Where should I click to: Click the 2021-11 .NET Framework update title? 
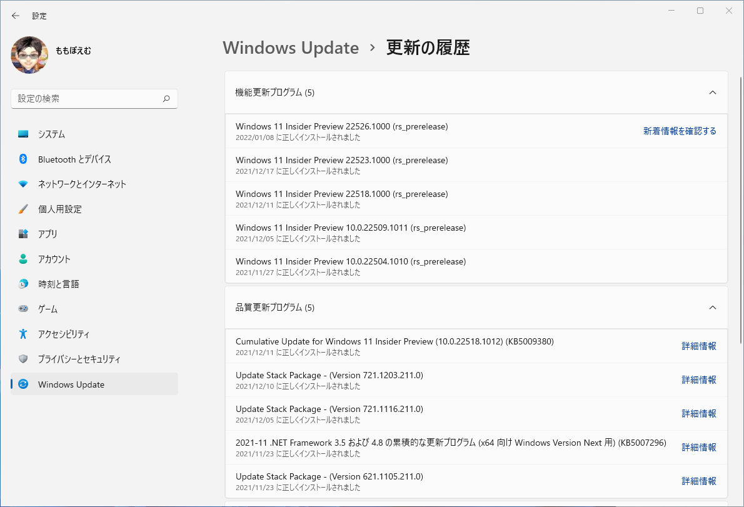tap(451, 443)
